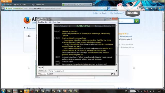The width and height of the screenshot is (165, 93).
Task: Open the Windows Start button
Action: (x=3, y=91)
